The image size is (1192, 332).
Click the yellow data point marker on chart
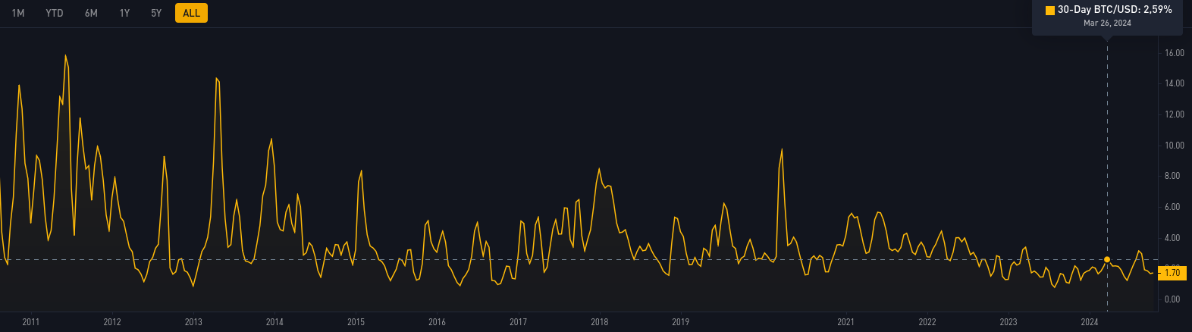[1107, 259]
